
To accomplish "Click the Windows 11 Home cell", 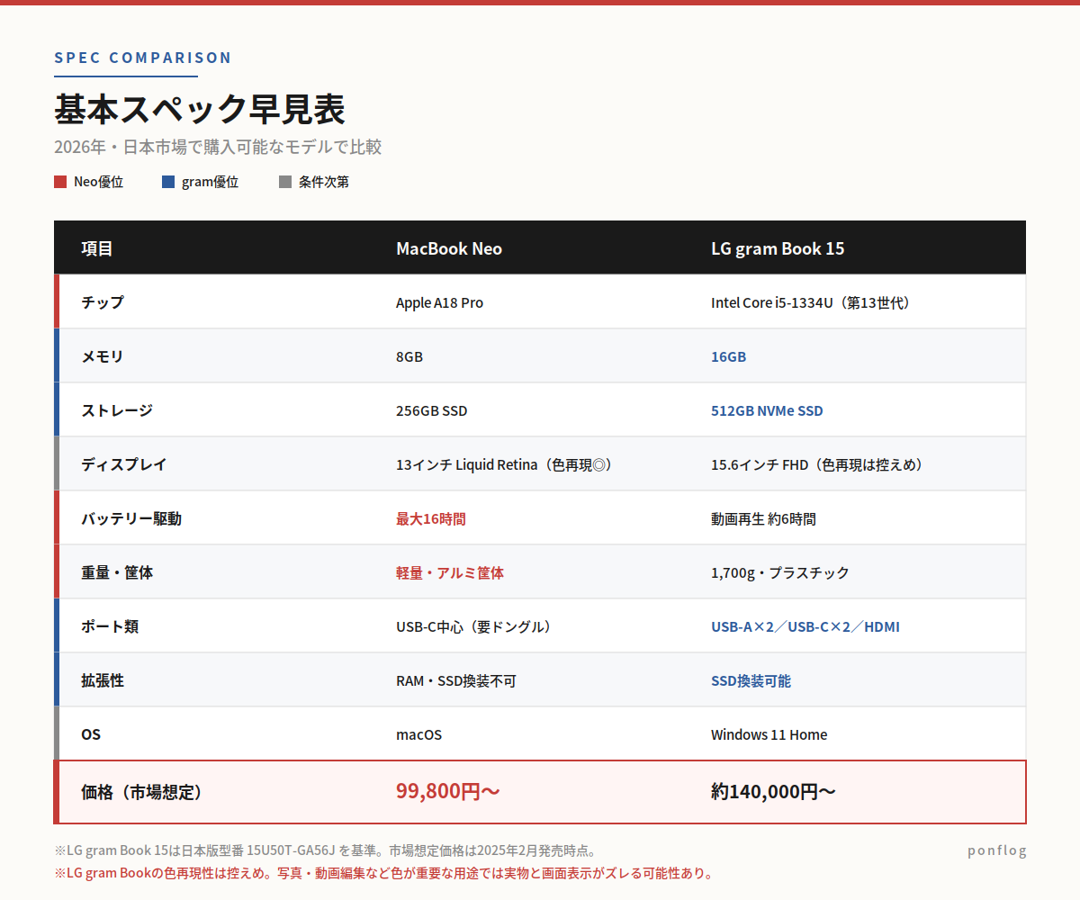I will click(x=769, y=734).
